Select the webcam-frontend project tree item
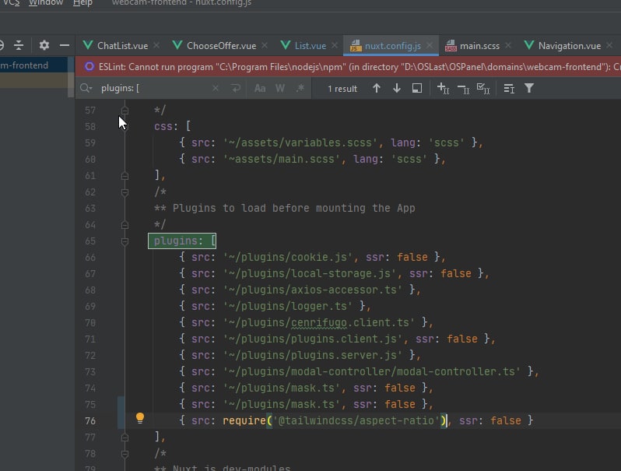 pos(33,65)
